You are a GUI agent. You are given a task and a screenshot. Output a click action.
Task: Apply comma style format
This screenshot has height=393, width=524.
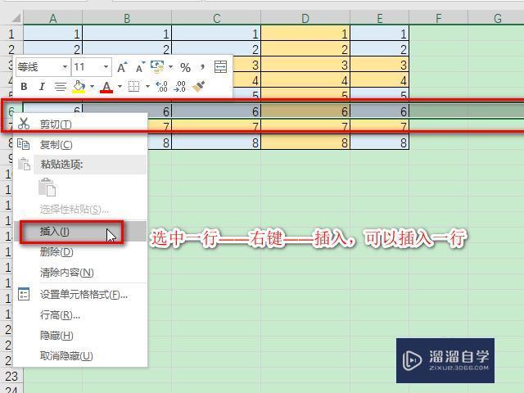pos(202,67)
